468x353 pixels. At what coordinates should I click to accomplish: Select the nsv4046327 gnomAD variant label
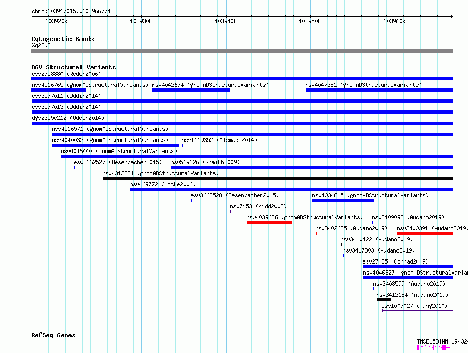click(x=415, y=273)
